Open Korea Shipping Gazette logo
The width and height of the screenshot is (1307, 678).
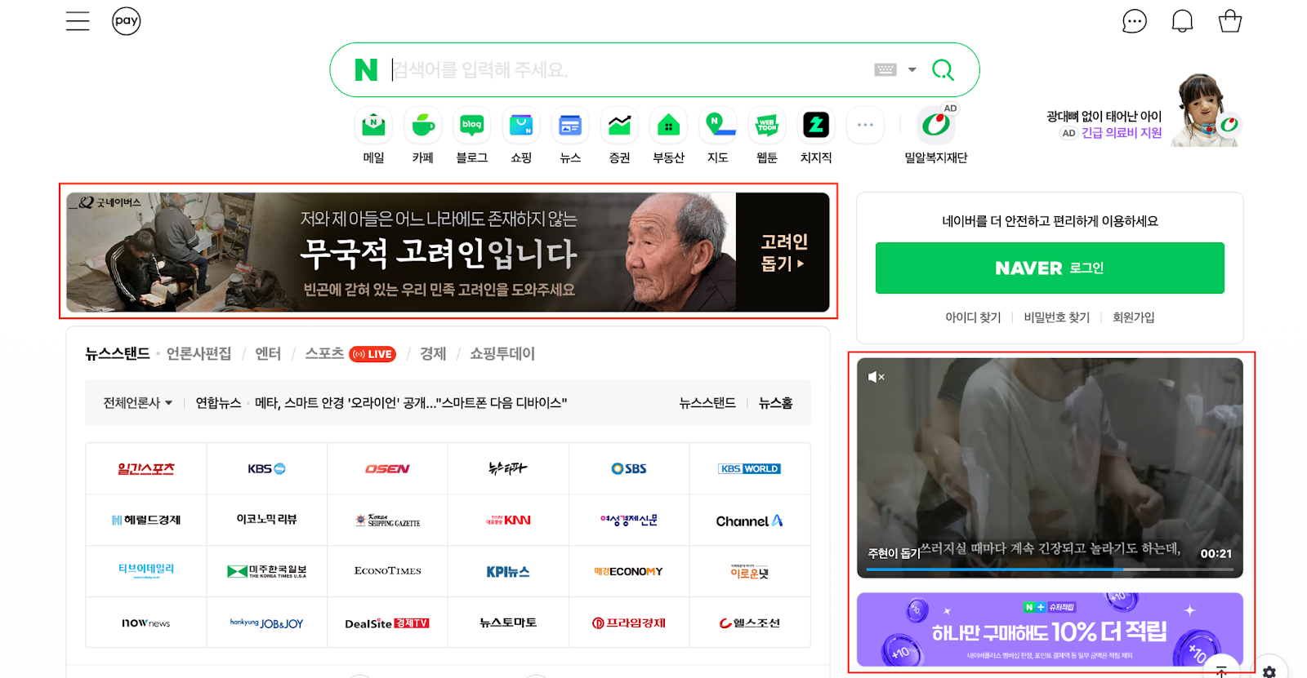click(387, 521)
